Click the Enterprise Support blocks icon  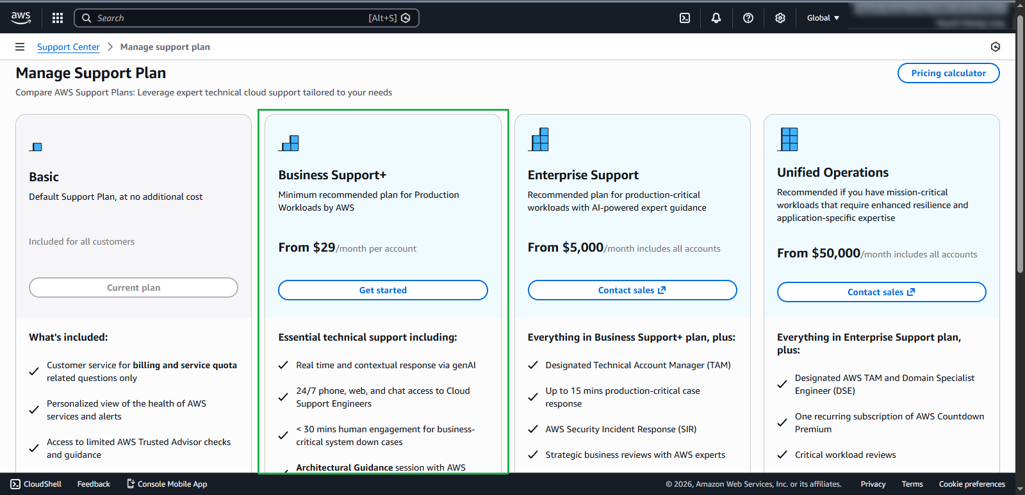[539, 140]
